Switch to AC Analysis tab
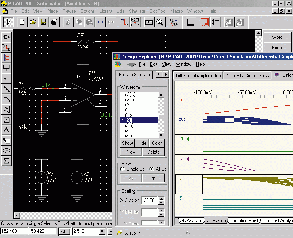The width and height of the screenshot is (293, 238). (191, 221)
